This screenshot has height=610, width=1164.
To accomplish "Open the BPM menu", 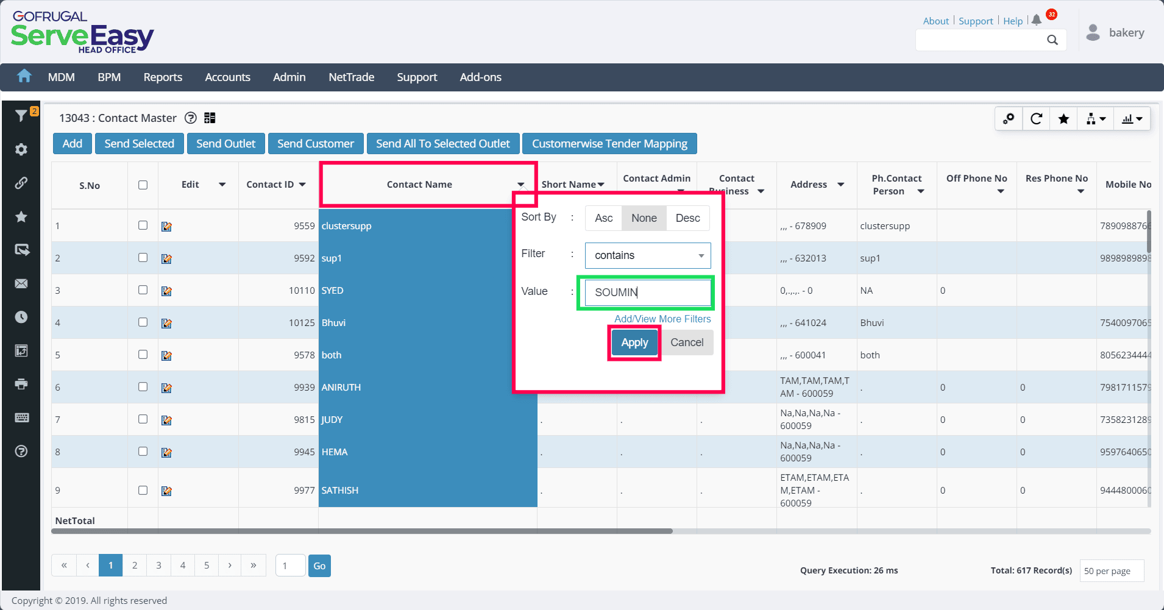I will pyautogui.click(x=109, y=77).
